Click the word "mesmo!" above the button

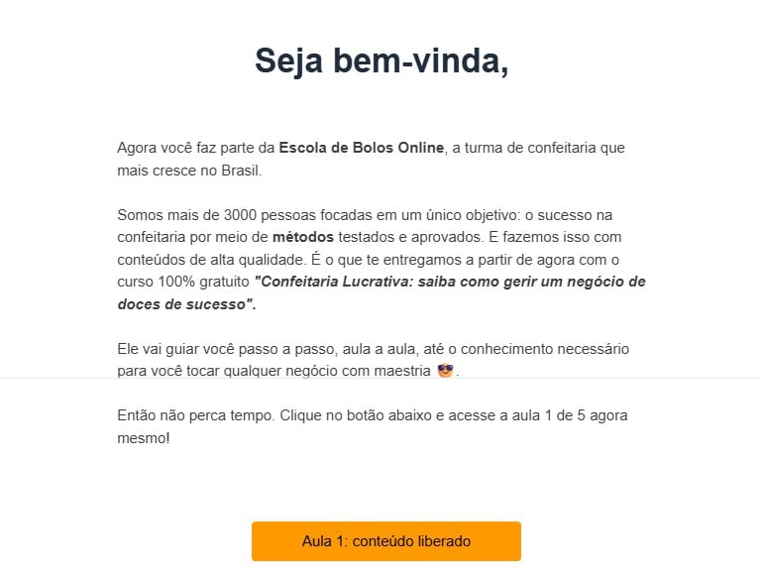click(x=143, y=437)
